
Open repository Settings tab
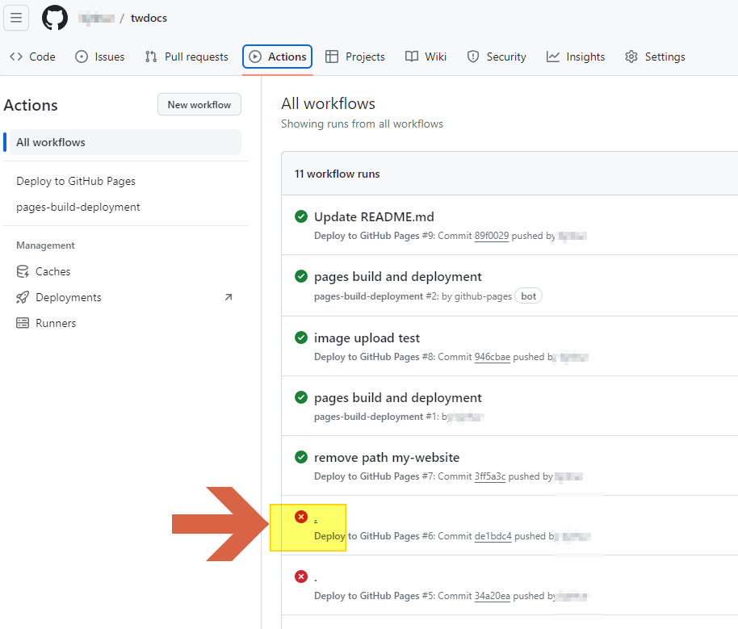[x=655, y=57]
